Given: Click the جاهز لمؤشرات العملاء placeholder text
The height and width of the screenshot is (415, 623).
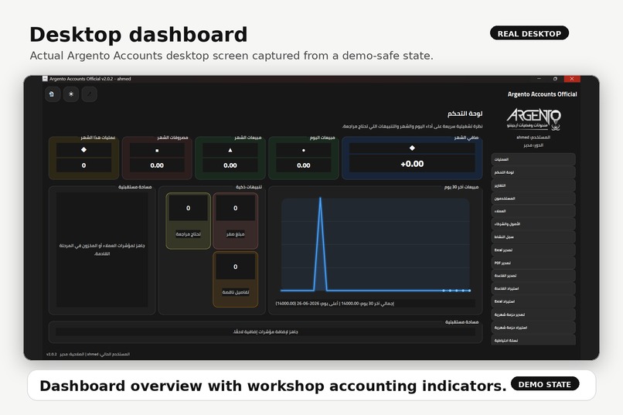Looking at the screenshot, I should pyautogui.click(x=102, y=250).
